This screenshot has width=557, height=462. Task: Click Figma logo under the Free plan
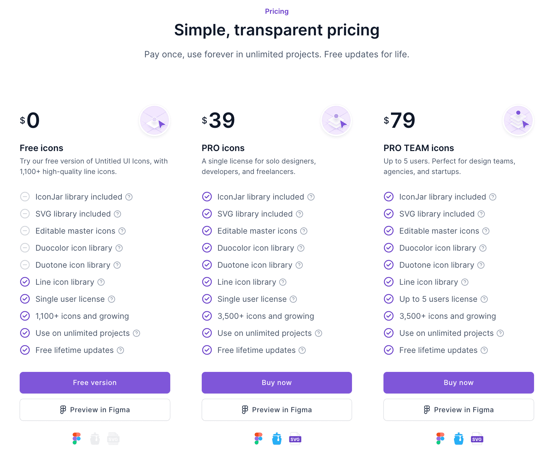coord(77,438)
